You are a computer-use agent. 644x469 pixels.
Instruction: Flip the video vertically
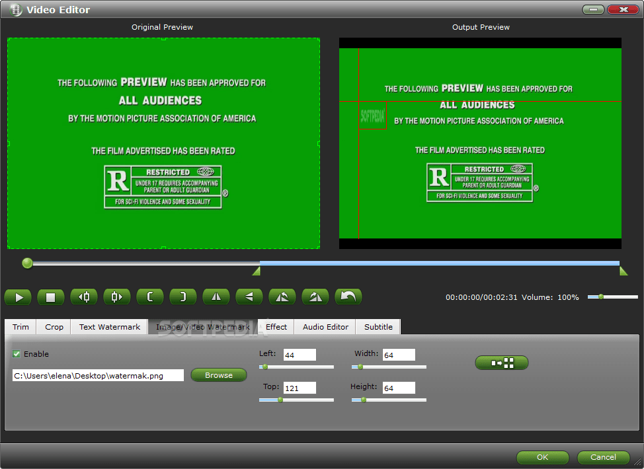click(249, 297)
